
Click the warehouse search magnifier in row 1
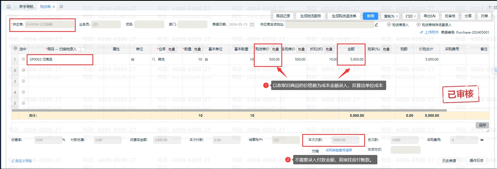click(153, 59)
